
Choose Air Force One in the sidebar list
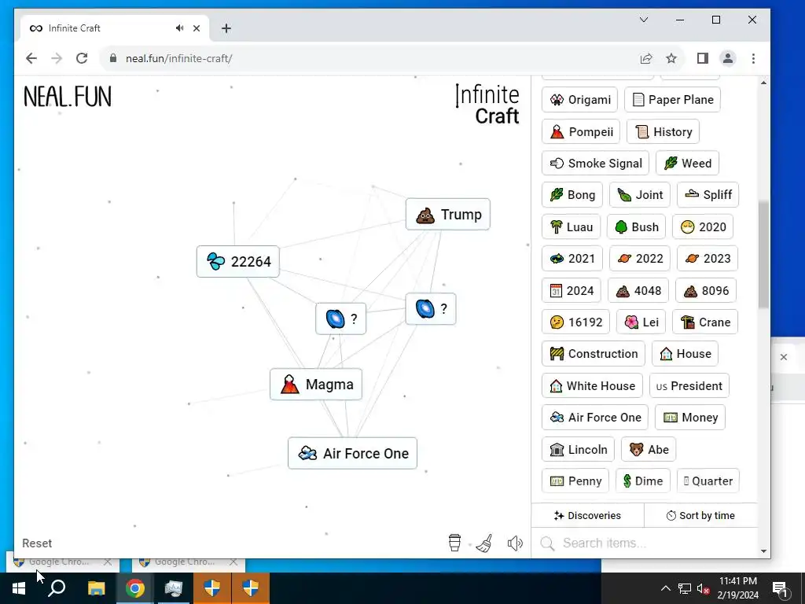[595, 417]
